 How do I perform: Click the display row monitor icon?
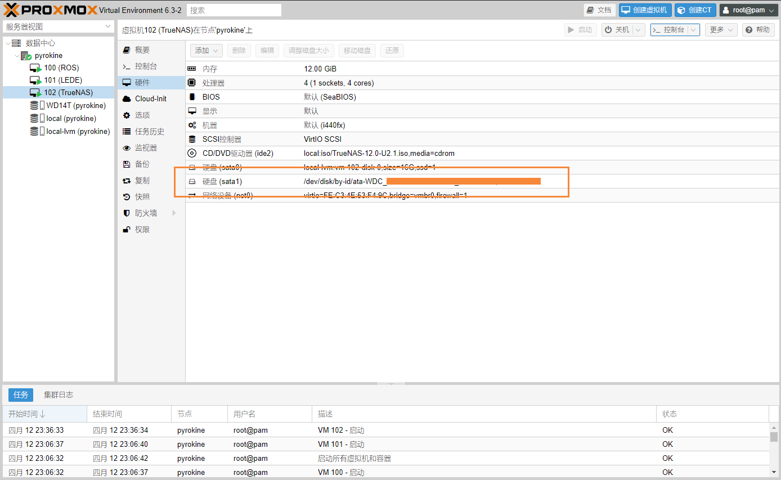point(192,111)
